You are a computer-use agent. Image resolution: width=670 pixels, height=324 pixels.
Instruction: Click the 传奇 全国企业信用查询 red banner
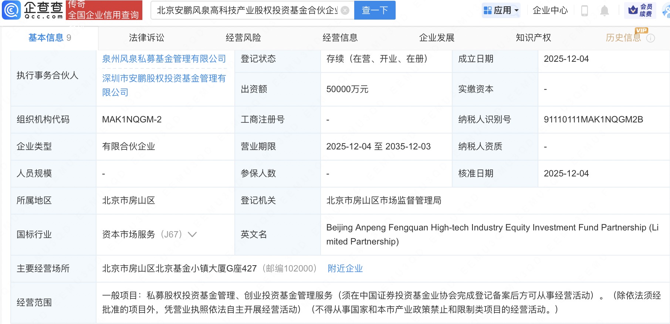point(104,10)
